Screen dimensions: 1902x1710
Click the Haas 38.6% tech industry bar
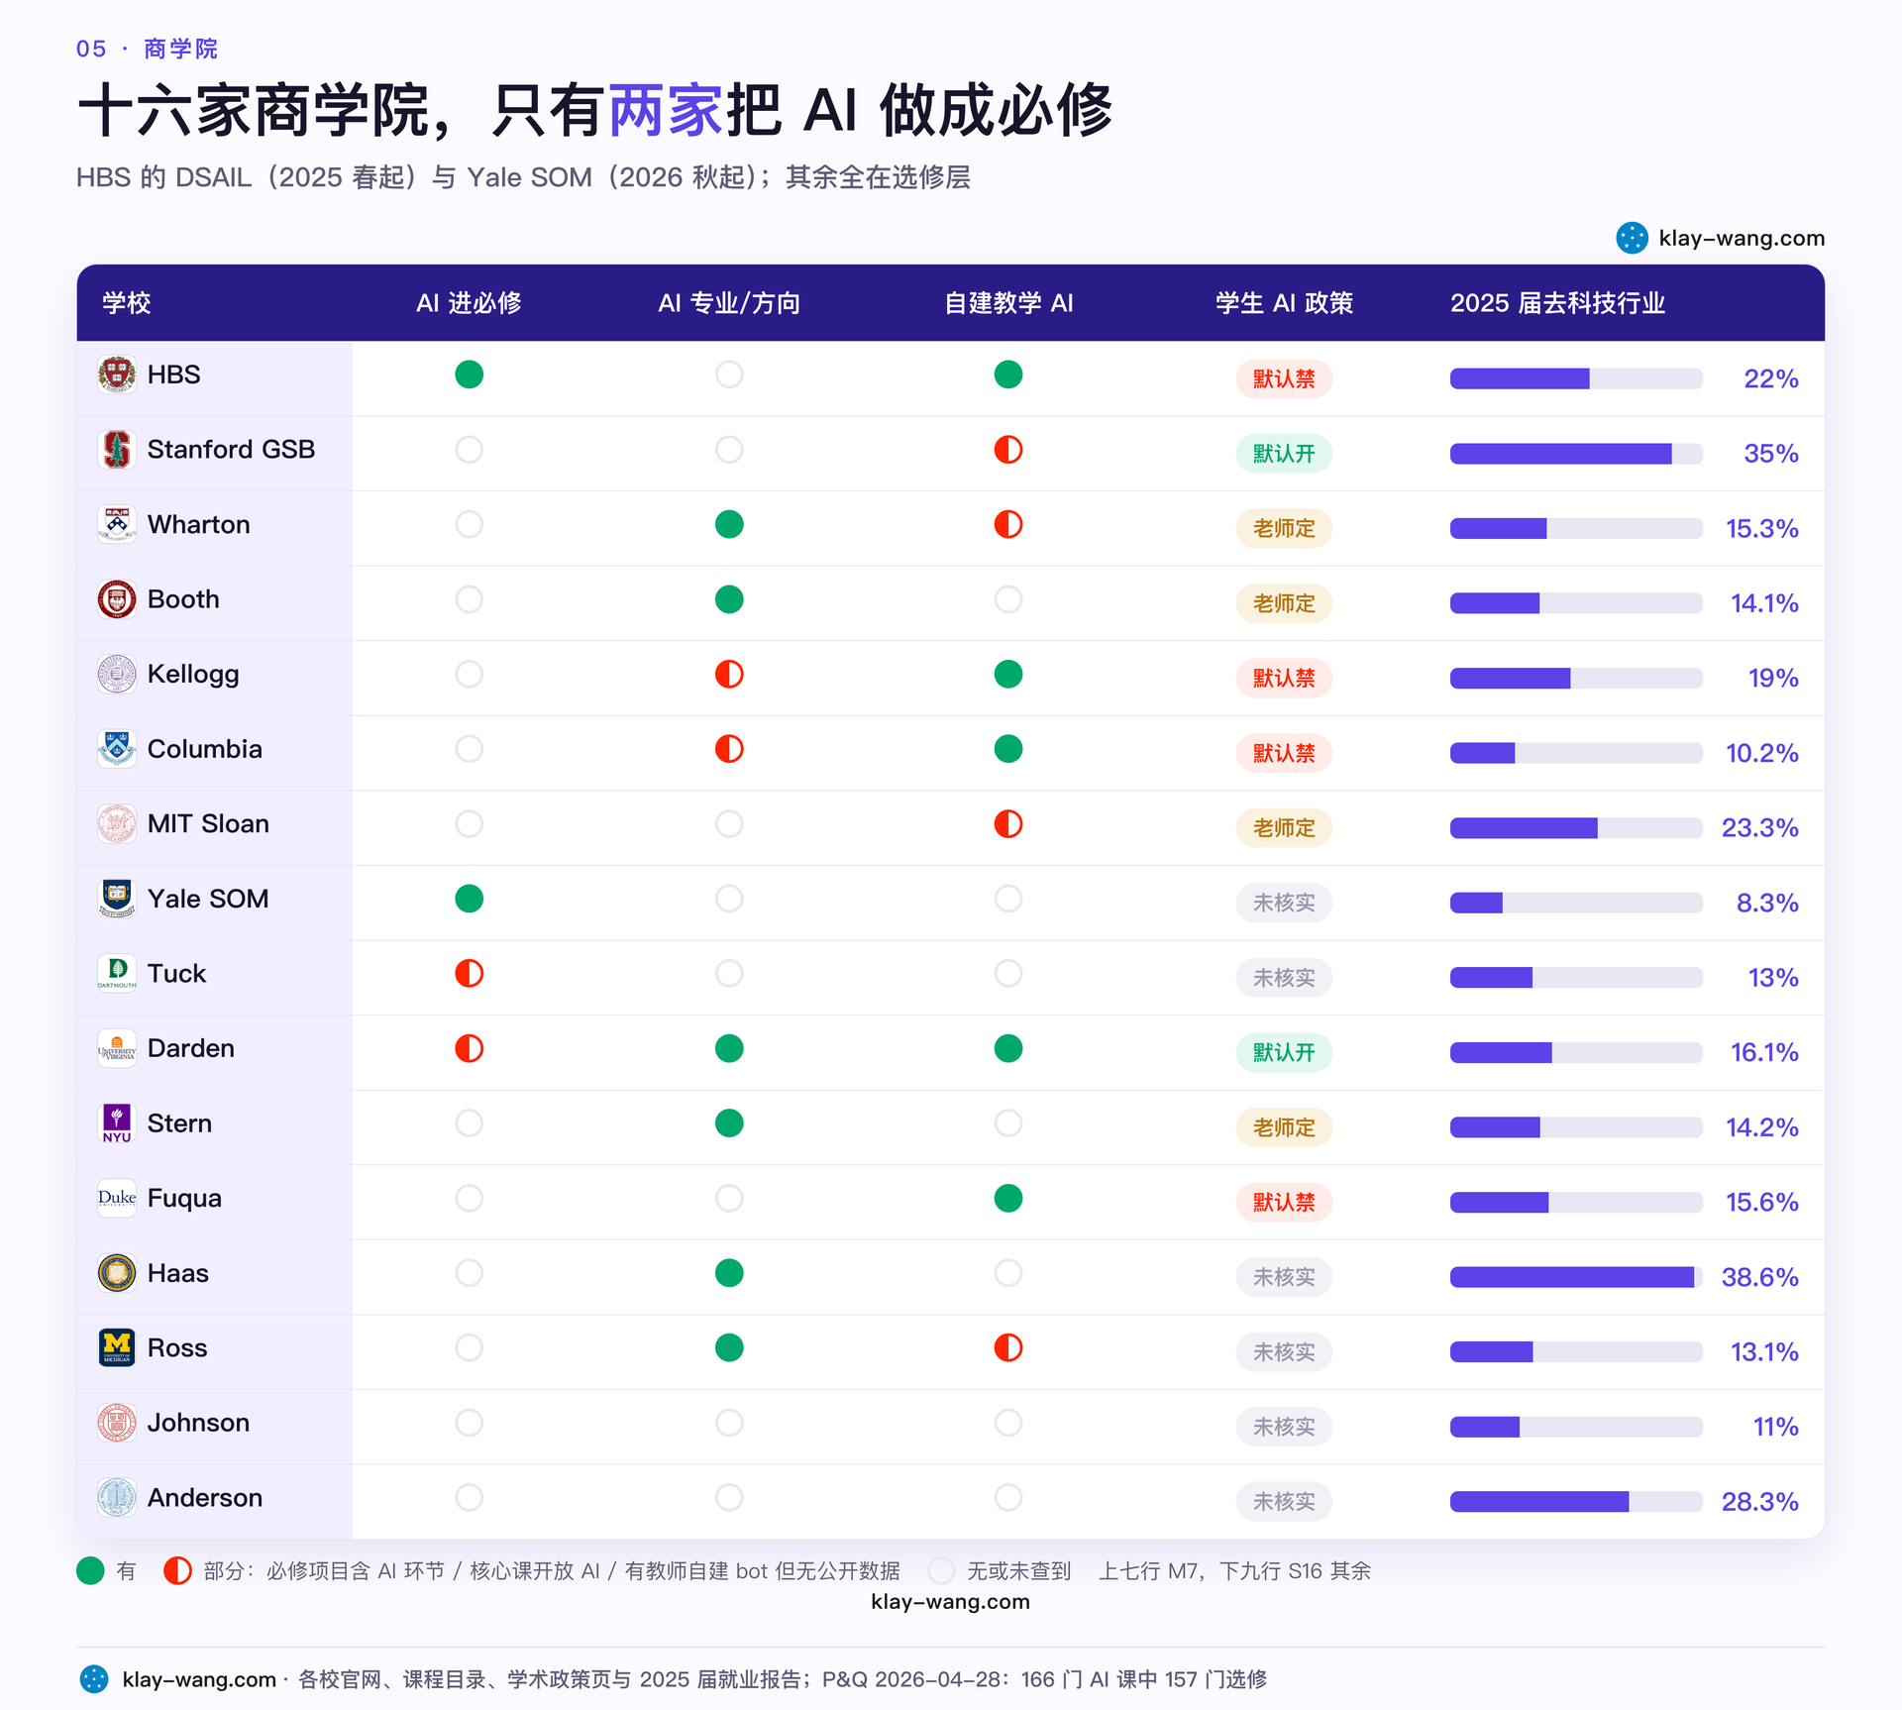pos(1576,1277)
